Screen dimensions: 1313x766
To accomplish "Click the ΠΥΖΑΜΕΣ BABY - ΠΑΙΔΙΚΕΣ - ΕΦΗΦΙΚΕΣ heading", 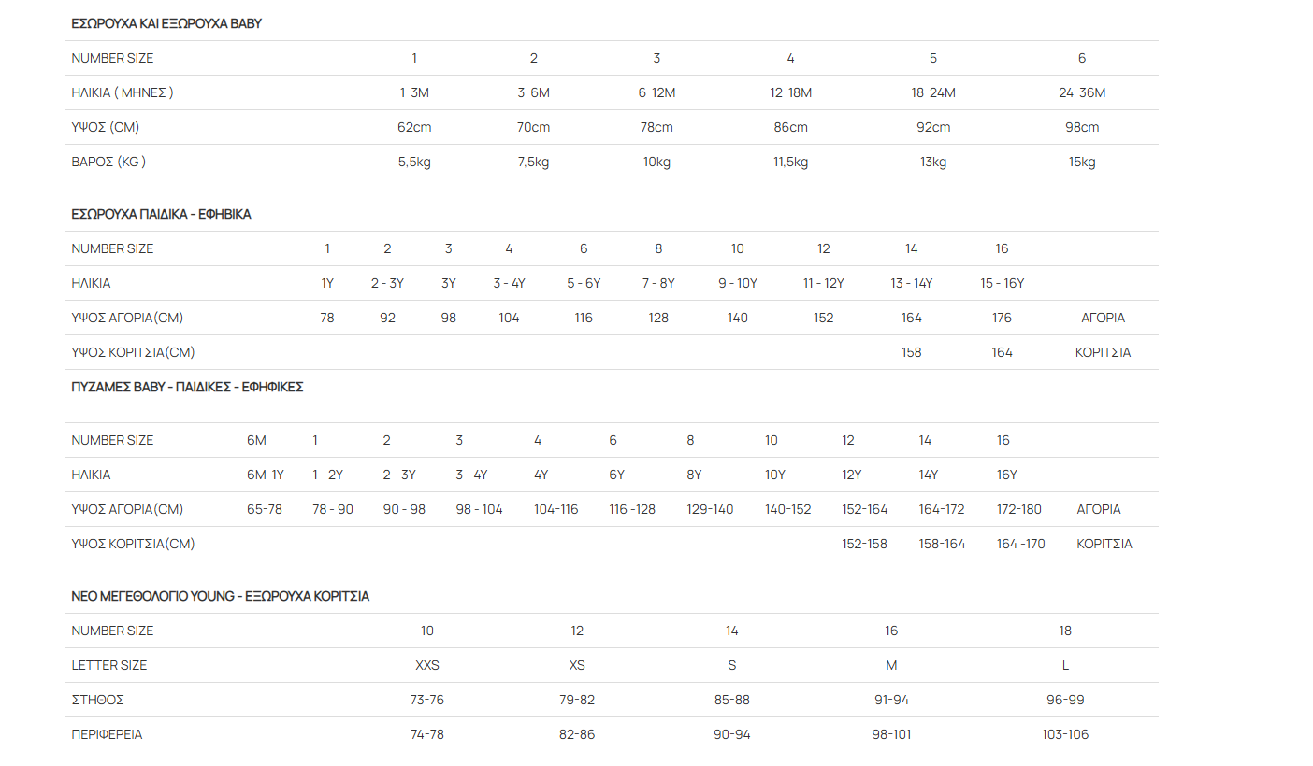I will click(x=187, y=387).
